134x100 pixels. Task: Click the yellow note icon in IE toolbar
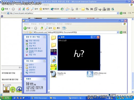point(83,9)
